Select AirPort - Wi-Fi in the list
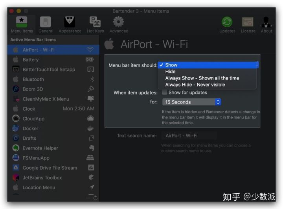The height and width of the screenshot is (209, 283). point(53,50)
